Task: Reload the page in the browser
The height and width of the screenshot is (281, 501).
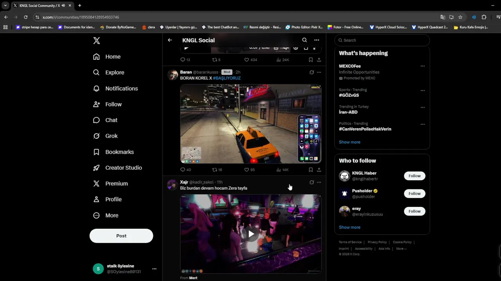Action: coord(25,17)
